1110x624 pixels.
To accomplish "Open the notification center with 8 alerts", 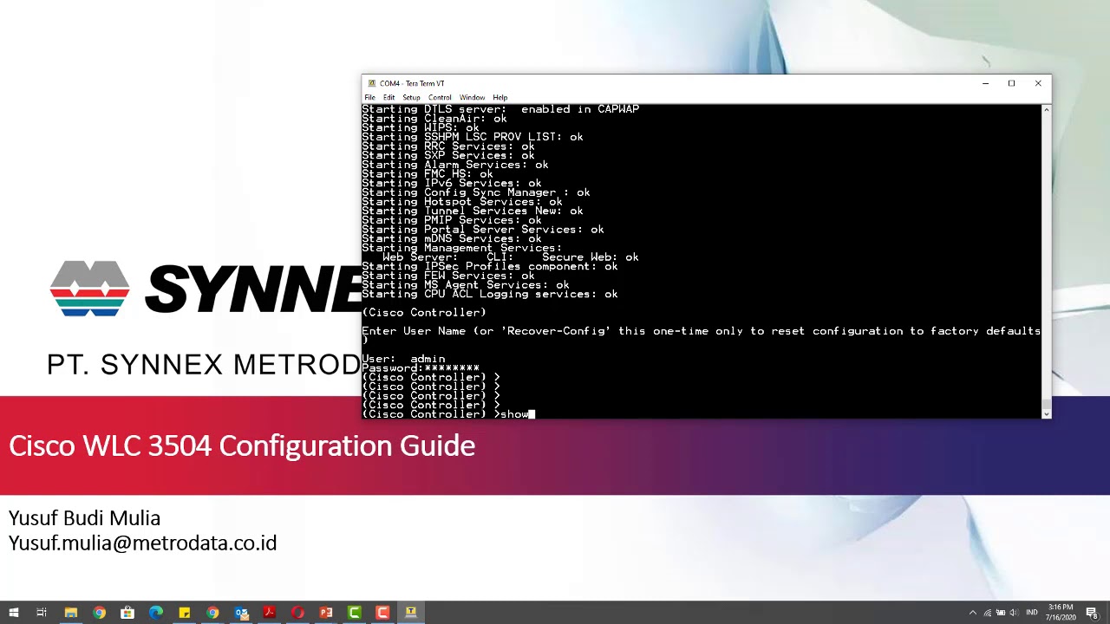I will [x=1092, y=613].
